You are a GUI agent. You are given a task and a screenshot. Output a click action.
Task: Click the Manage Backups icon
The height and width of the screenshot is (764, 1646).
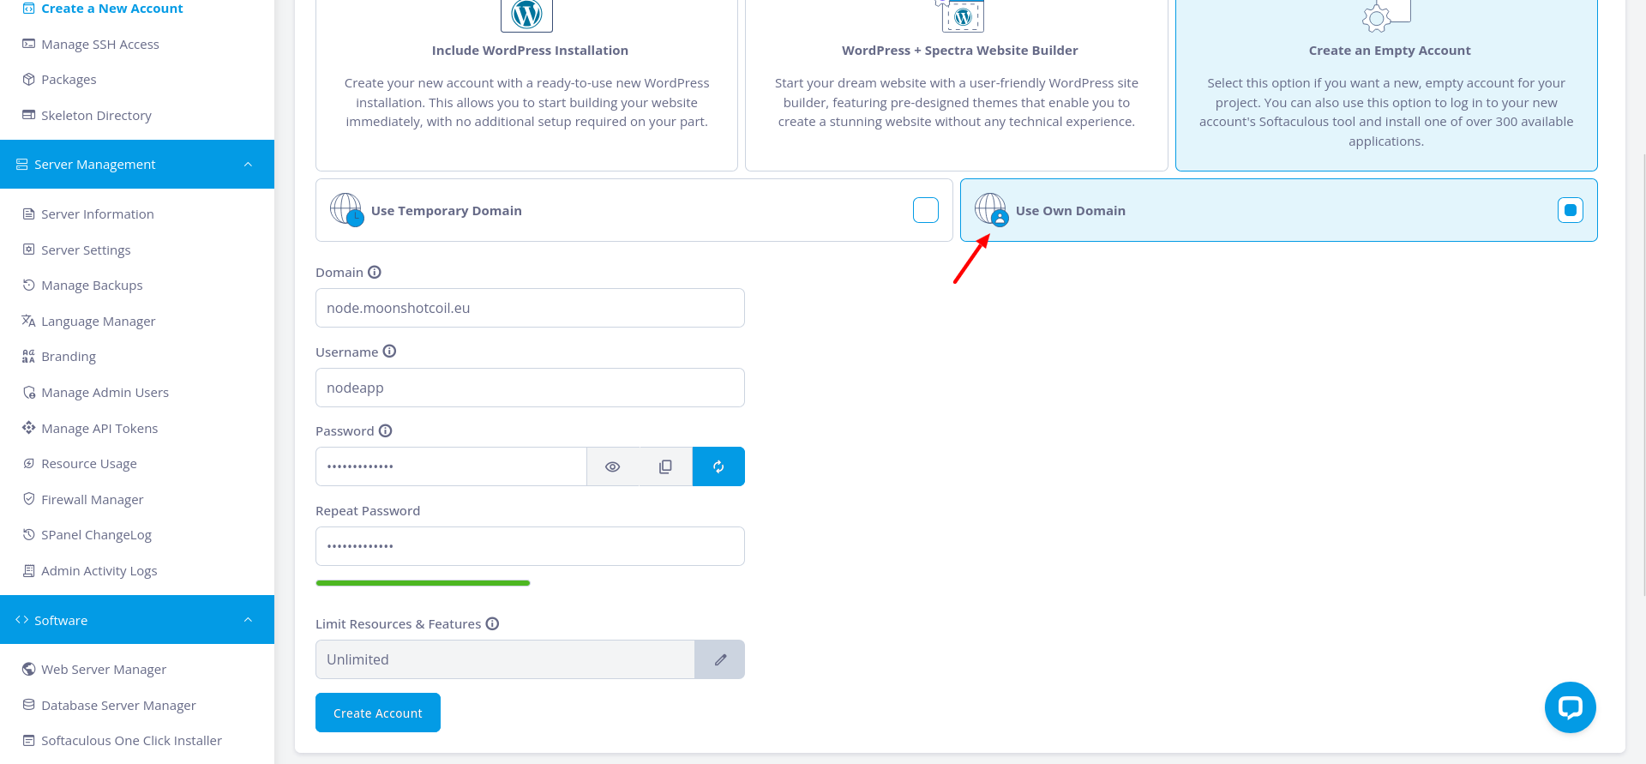(29, 285)
